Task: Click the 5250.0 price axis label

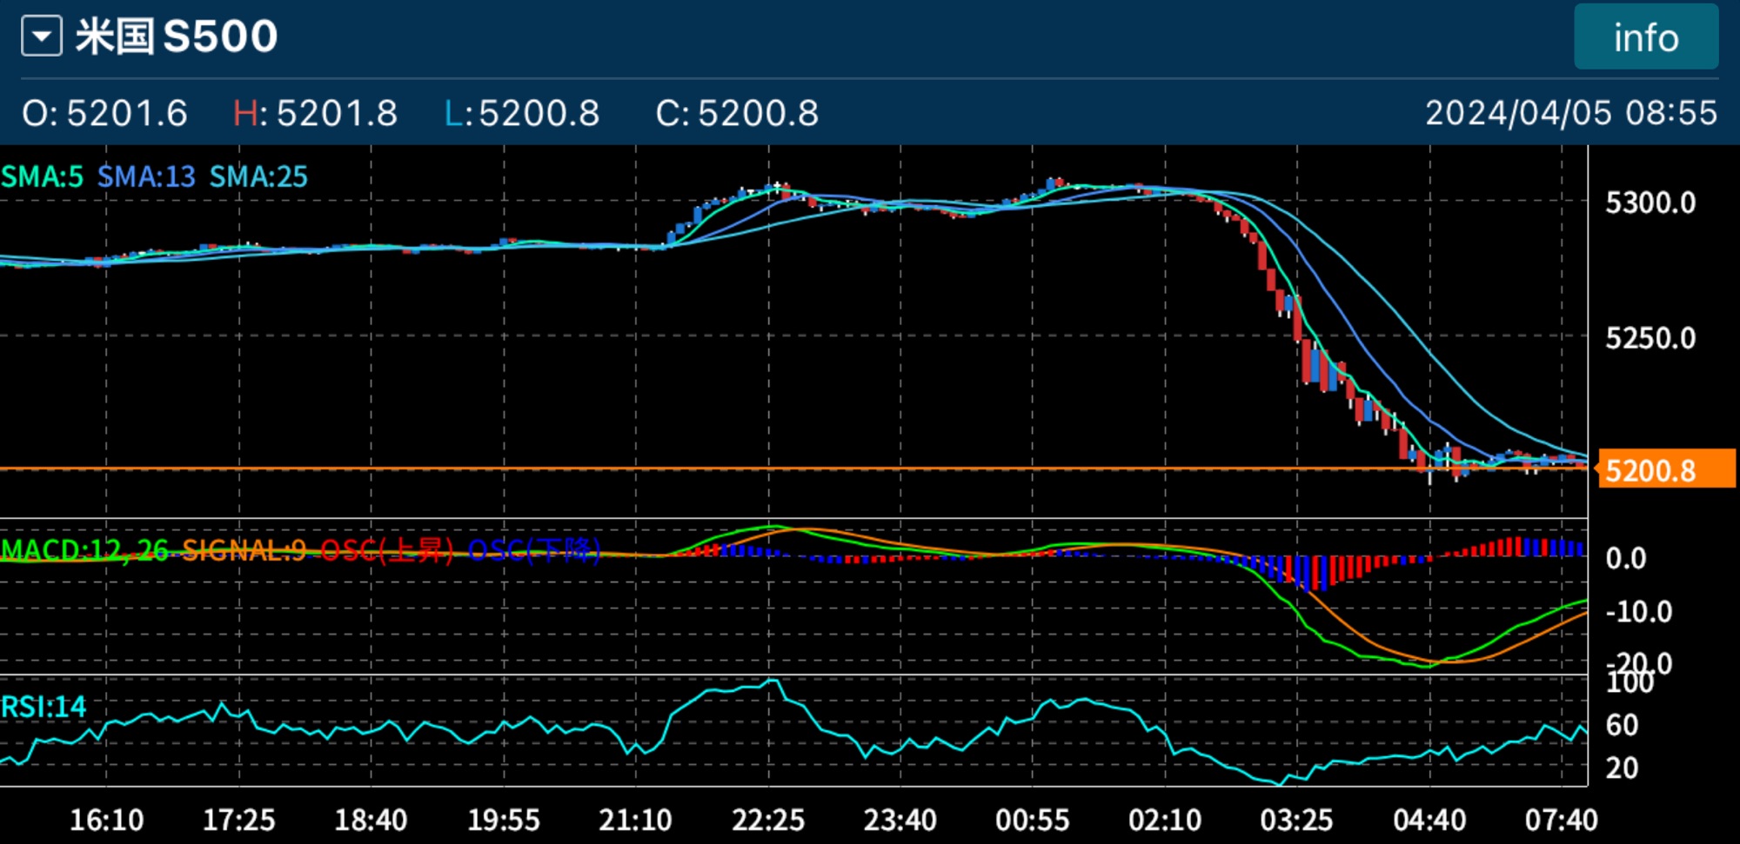Action: coord(1650,338)
